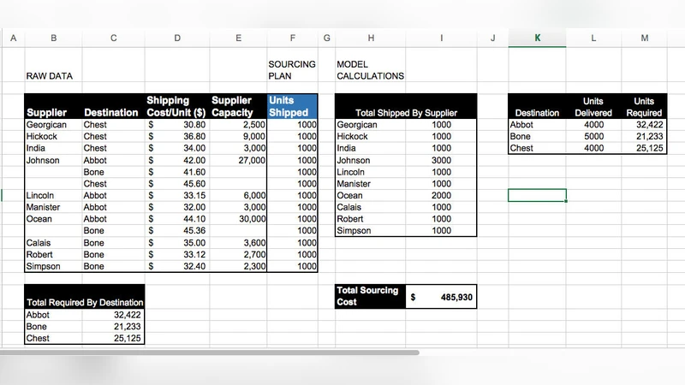Screen dimensions: 685x385
Task: Click the column F header
Action: [x=292, y=38]
